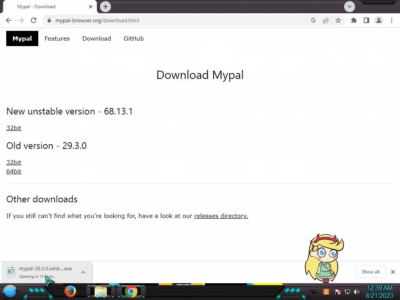Viewport: 400px width, 300px height.
Task: Bookmark this page with the star
Action: pyautogui.click(x=338, y=20)
